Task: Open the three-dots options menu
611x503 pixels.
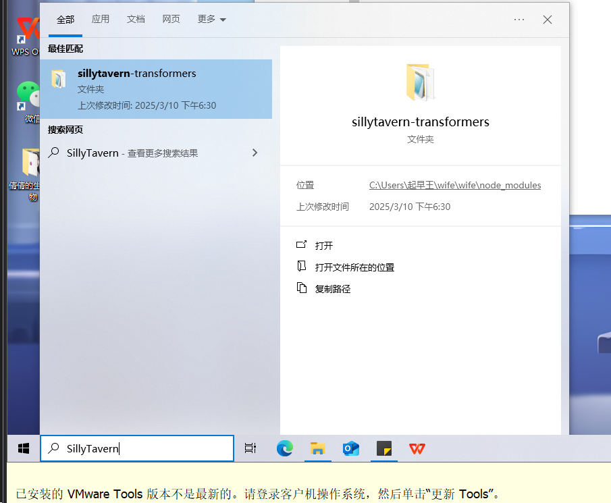Action: [x=519, y=20]
